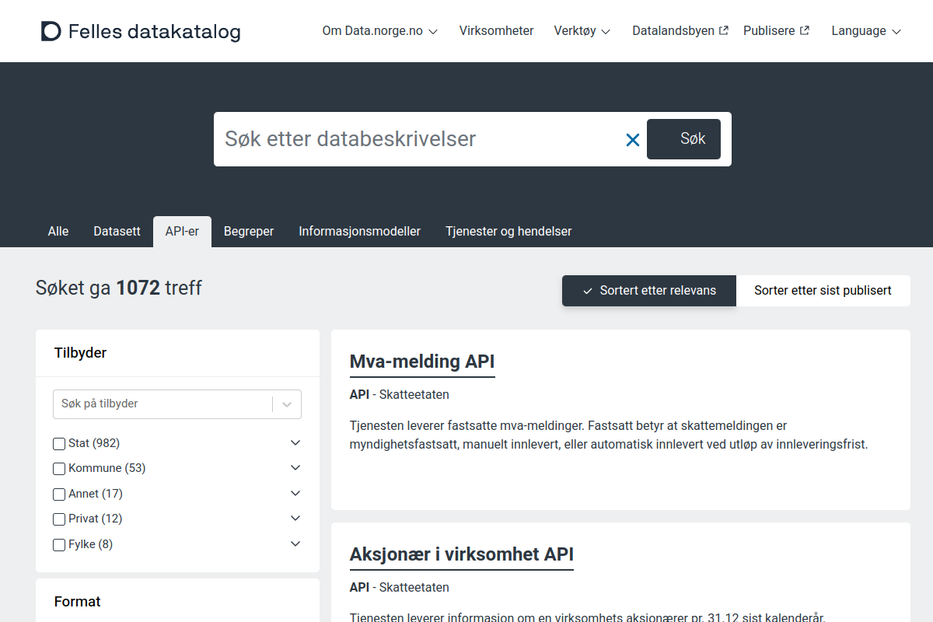Switch to the Datasett tab
This screenshot has width=933, height=622.
[117, 232]
